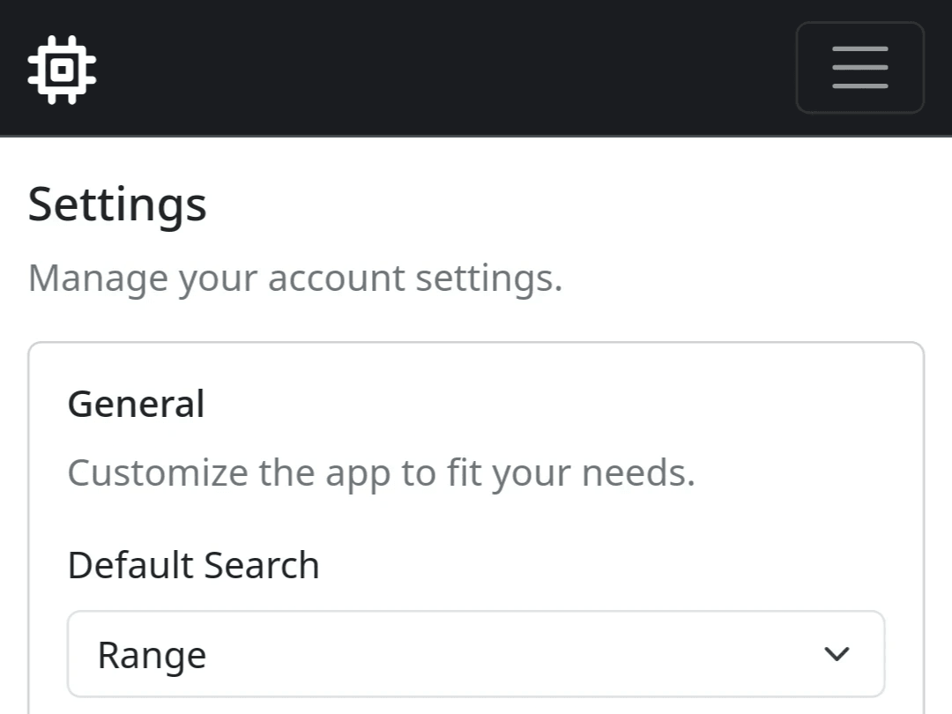Image resolution: width=952 pixels, height=714 pixels.
Task: Click the "Range" value in the dropdown
Action: coord(152,655)
